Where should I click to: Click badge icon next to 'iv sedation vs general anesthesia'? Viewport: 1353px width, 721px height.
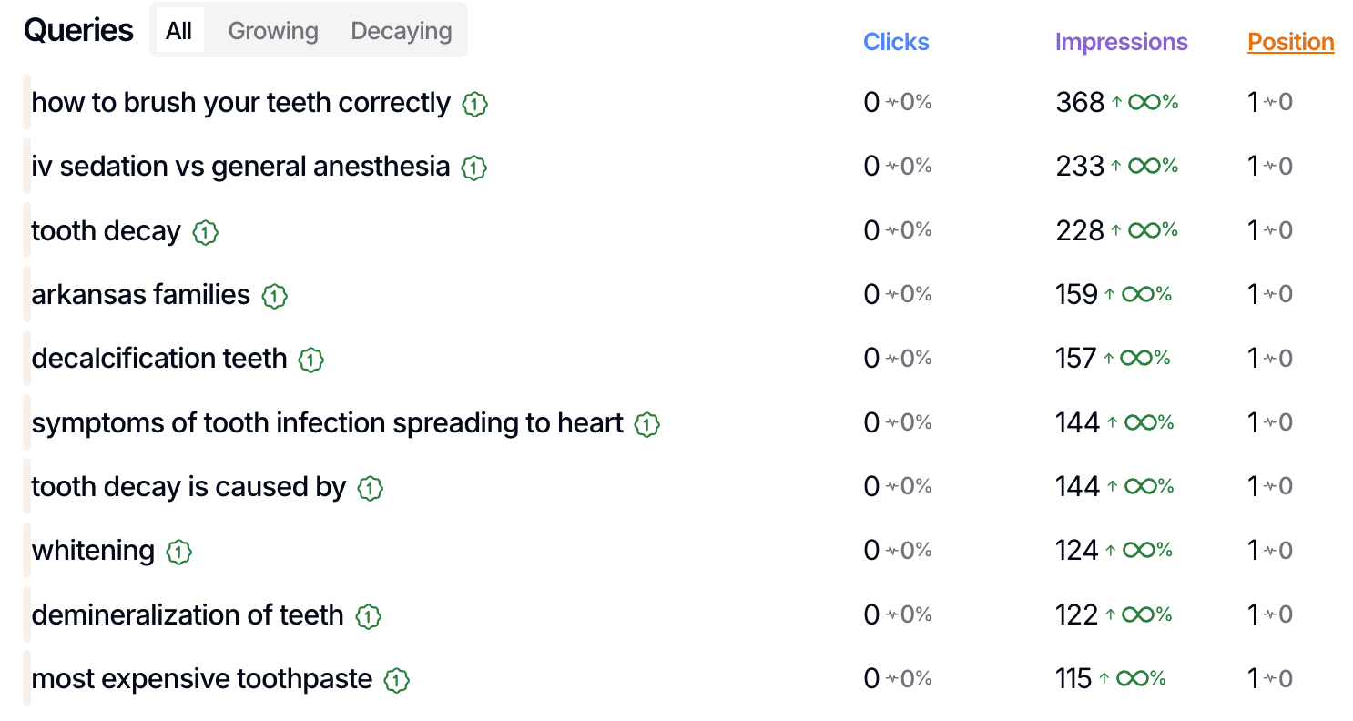point(473,168)
